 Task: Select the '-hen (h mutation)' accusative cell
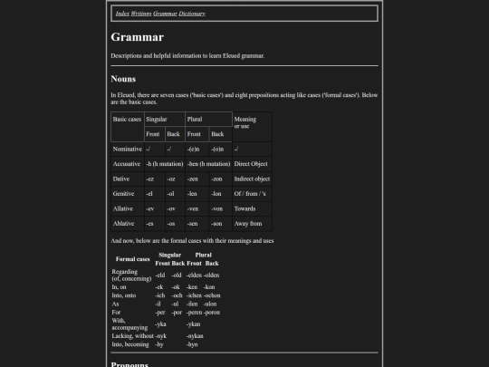coord(208,164)
